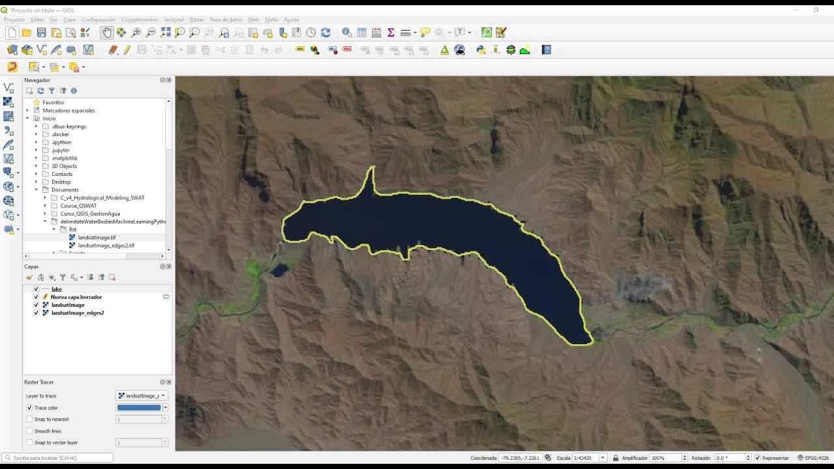This screenshot has width=834, height=469.
Task: Expand the Course_QSWAT folder
Action: click(46, 206)
